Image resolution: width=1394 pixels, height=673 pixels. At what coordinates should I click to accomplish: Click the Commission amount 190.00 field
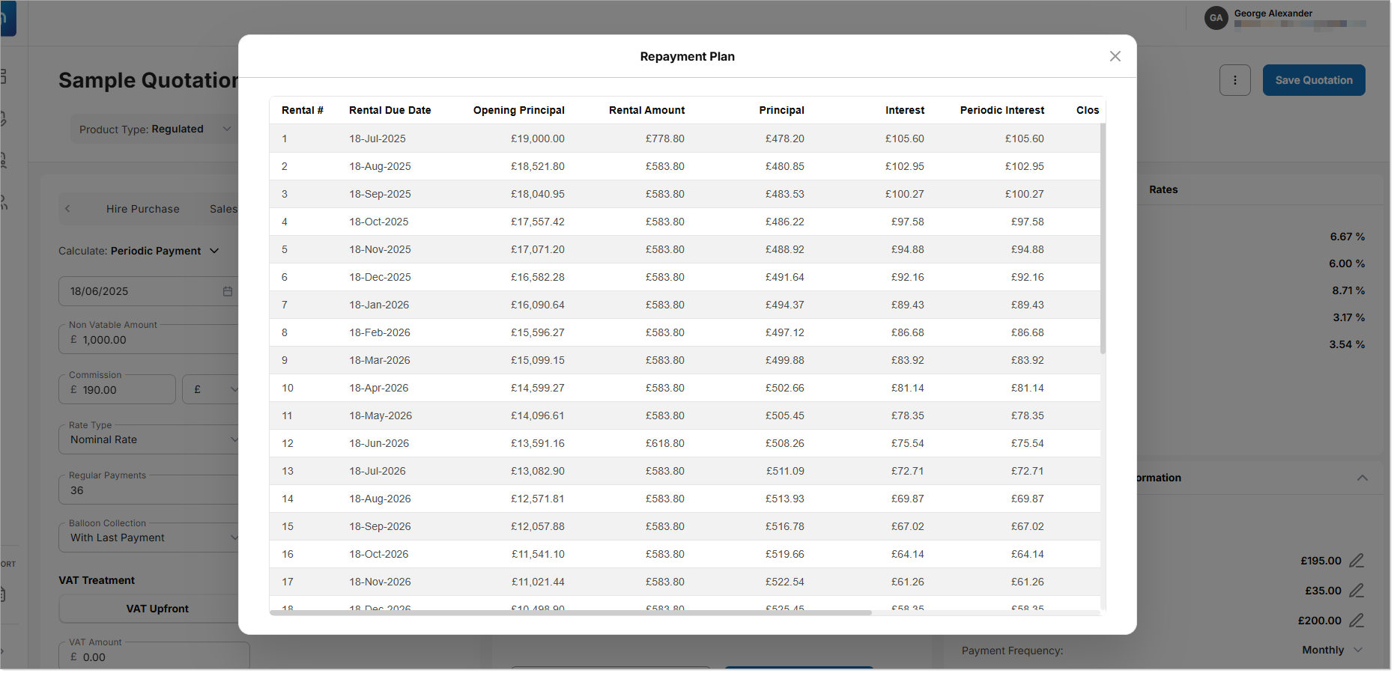pyautogui.click(x=117, y=389)
